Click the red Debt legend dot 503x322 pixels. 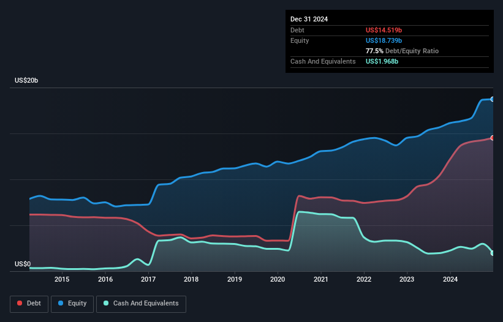[20, 303]
